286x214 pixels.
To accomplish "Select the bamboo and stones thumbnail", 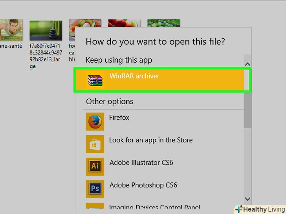I will (46, 31).
